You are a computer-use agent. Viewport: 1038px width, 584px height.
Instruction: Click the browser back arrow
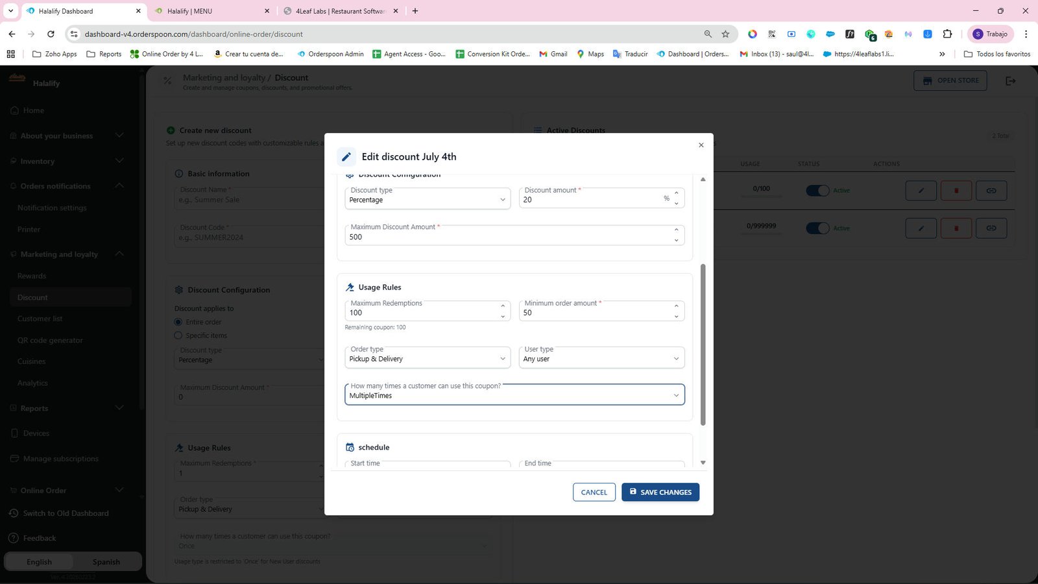pyautogui.click(x=12, y=34)
